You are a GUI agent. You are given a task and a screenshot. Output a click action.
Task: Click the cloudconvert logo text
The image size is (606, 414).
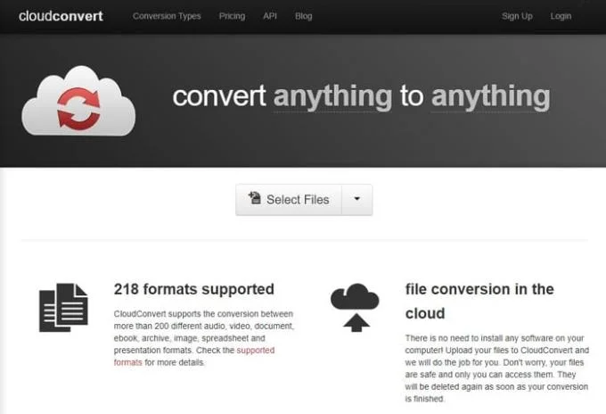point(61,16)
